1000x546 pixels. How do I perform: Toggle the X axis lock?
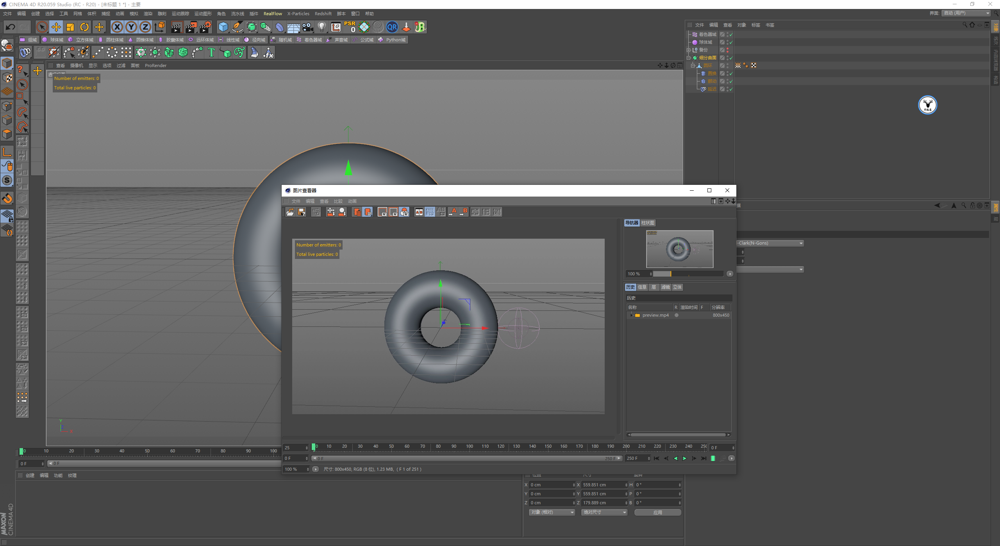117,27
